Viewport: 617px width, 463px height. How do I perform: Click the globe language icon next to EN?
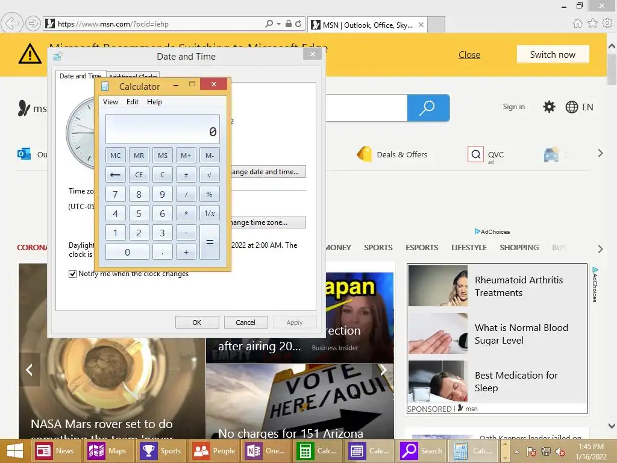pos(571,107)
